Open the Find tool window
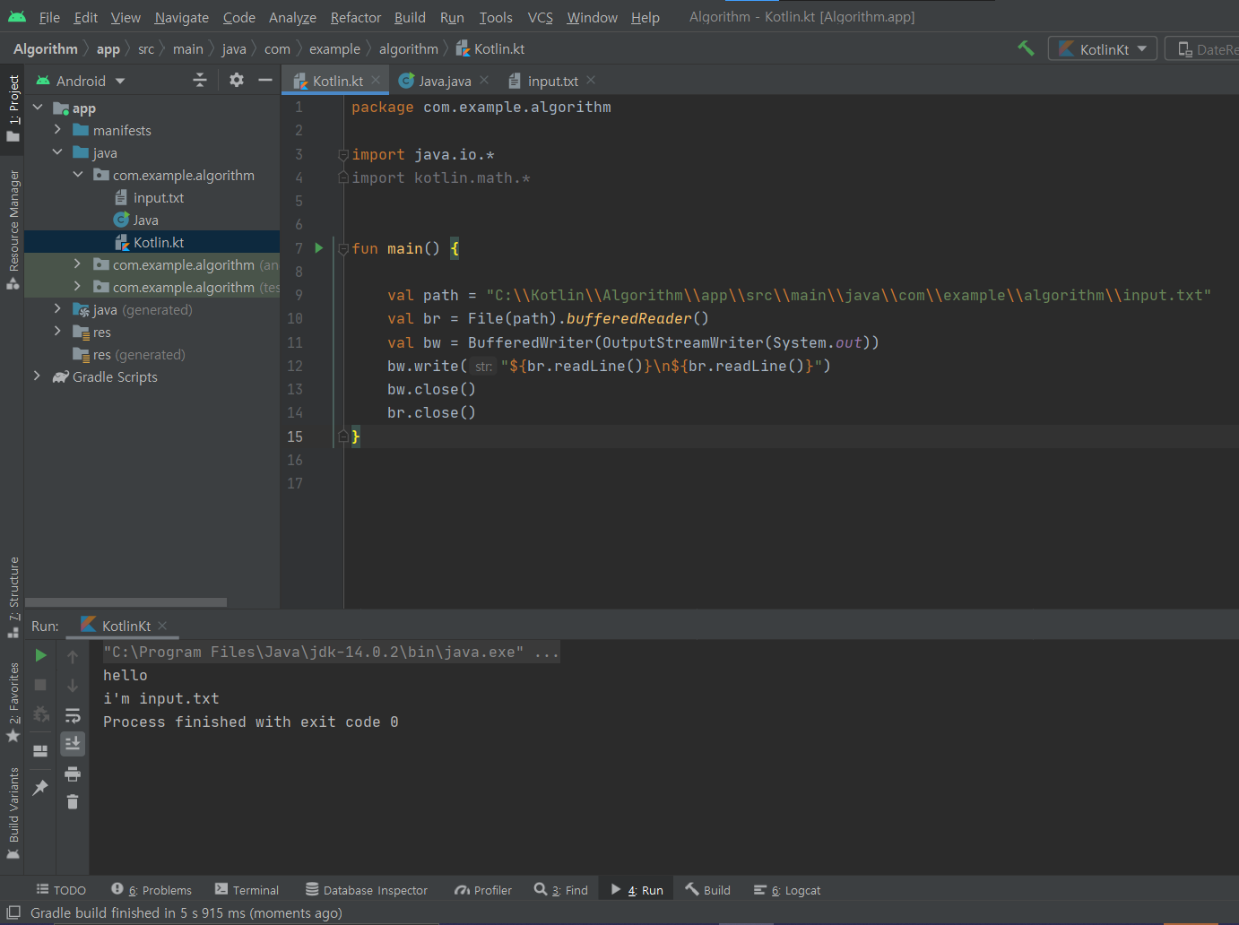This screenshot has width=1239, height=925. click(x=561, y=890)
